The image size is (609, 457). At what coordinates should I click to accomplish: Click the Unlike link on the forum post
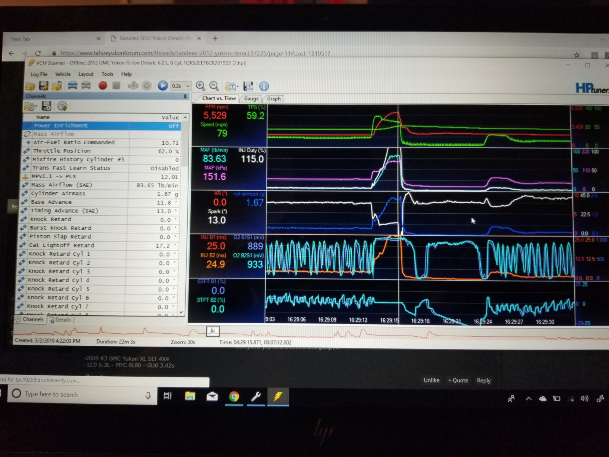click(431, 380)
